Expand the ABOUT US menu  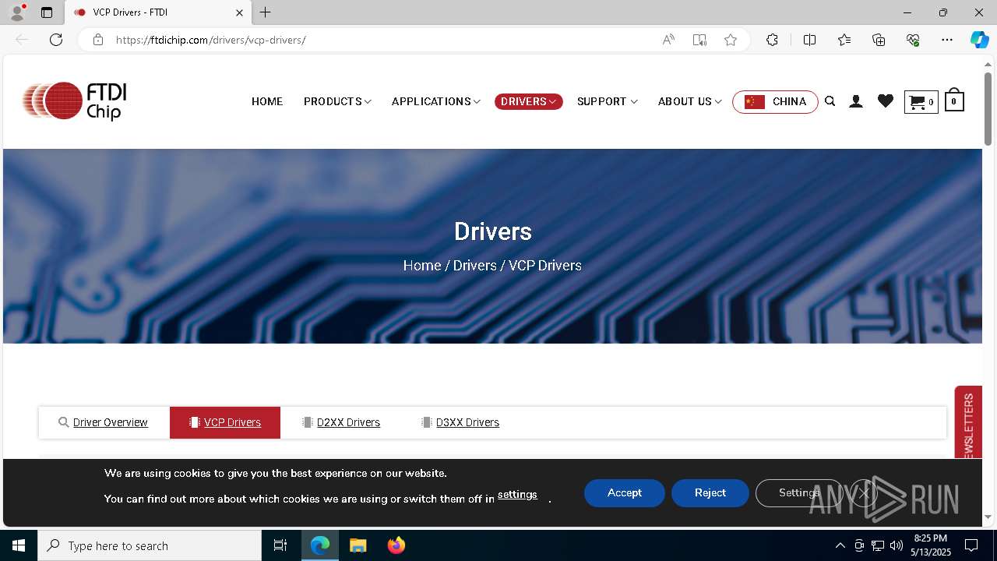[690, 101]
